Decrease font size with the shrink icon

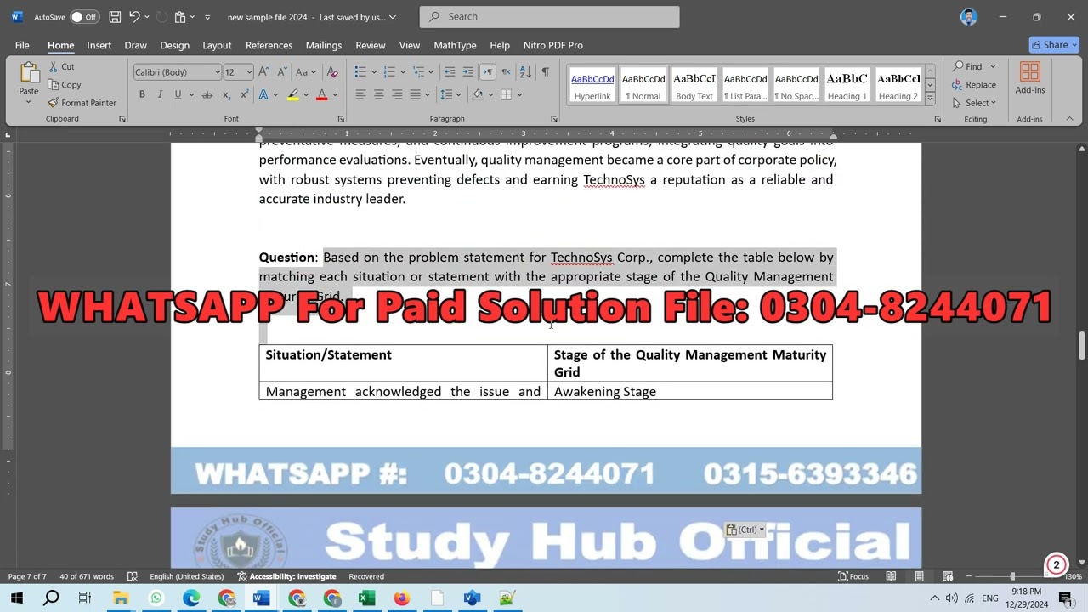coord(281,72)
